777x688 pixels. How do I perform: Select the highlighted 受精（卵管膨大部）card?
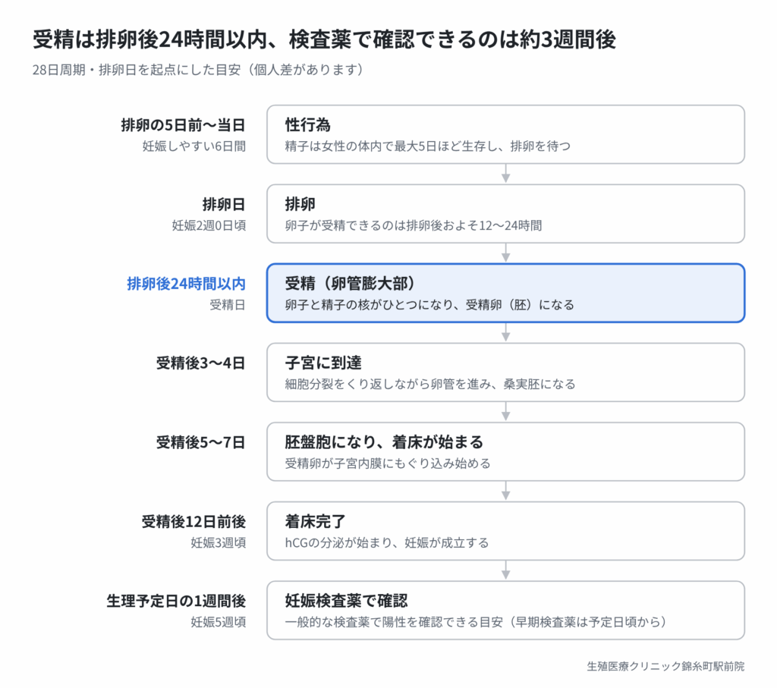click(x=505, y=293)
